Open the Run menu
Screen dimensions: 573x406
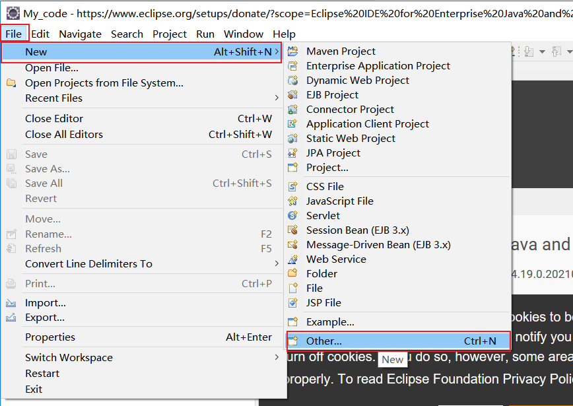205,34
